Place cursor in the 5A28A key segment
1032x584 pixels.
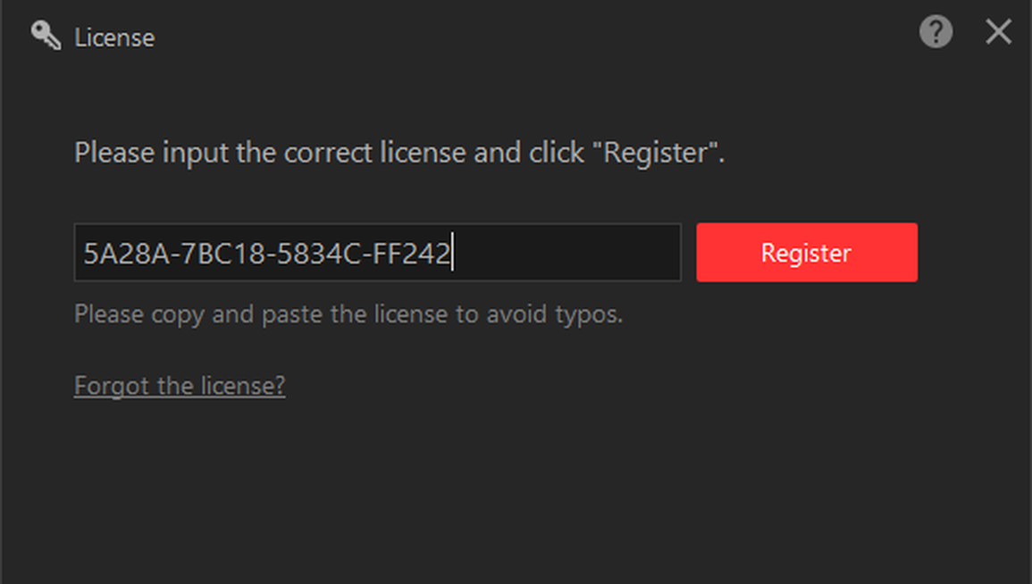(126, 254)
